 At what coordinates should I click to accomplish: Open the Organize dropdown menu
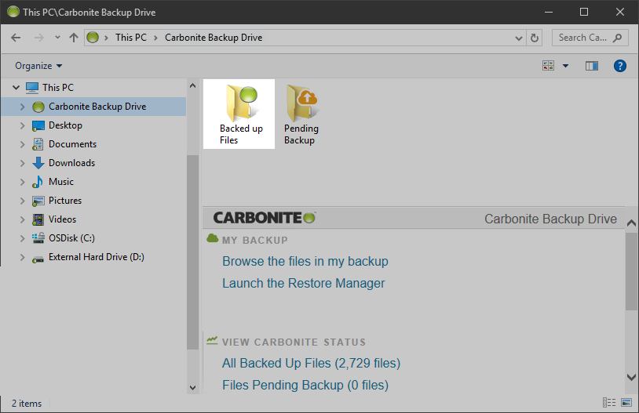(x=38, y=66)
